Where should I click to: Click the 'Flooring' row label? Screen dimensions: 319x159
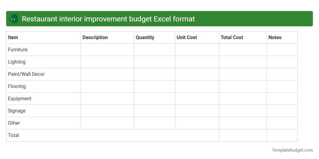pos(17,87)
